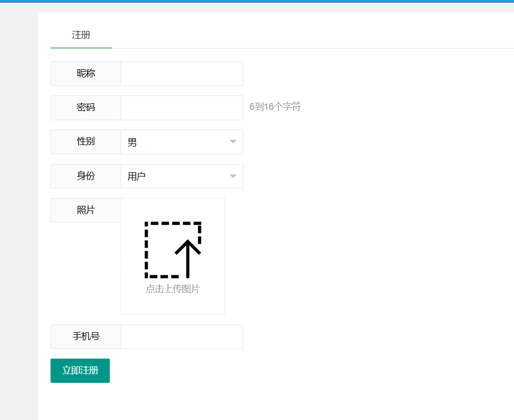
Task: Select the 手机号 input field
Action: (x=181, y=337)
